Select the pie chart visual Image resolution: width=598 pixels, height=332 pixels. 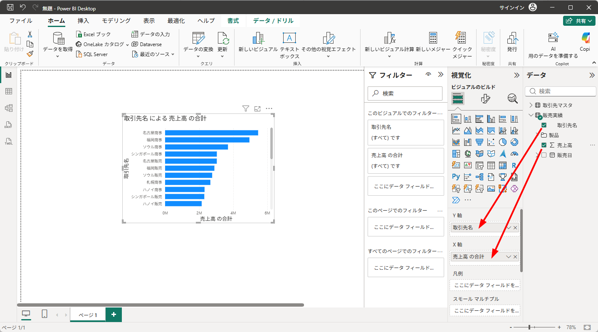click(502, 142)
